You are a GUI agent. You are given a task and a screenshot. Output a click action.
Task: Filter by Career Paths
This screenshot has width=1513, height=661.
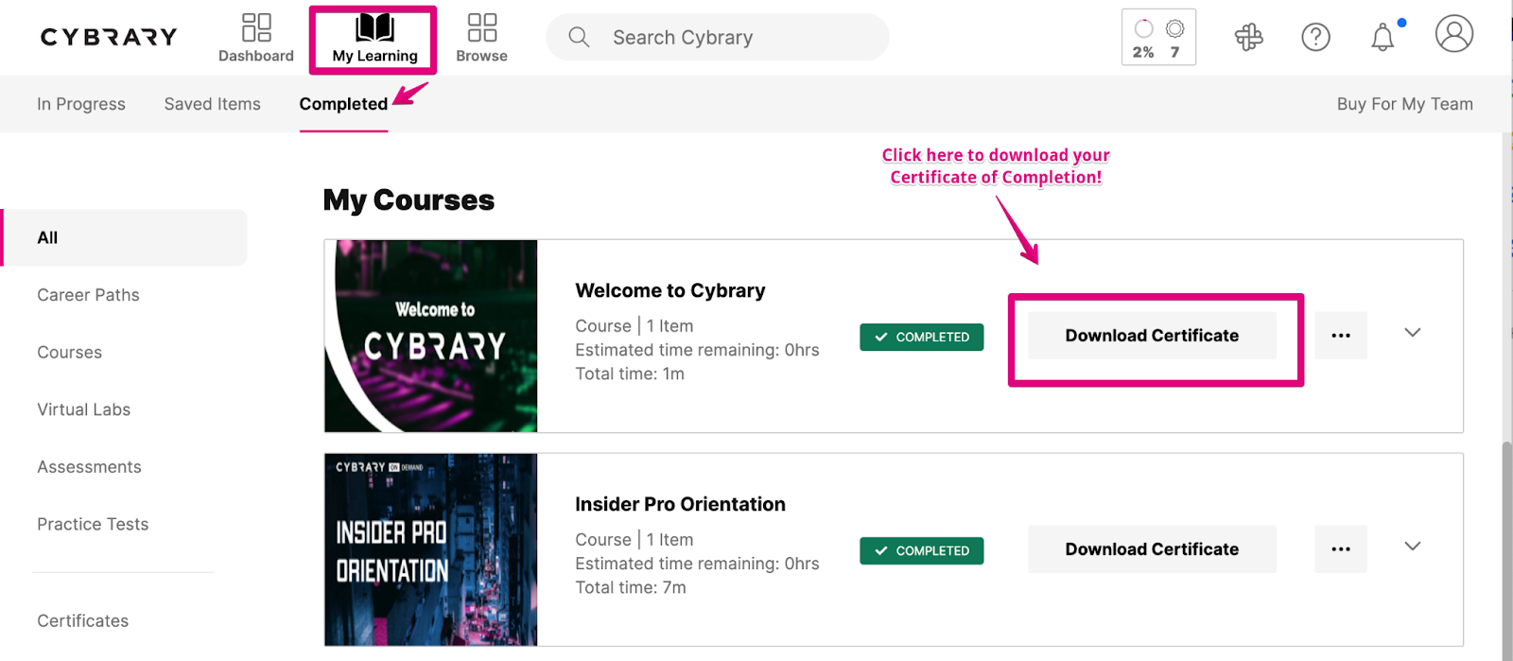pyautogui.click(x=89, y=295)
